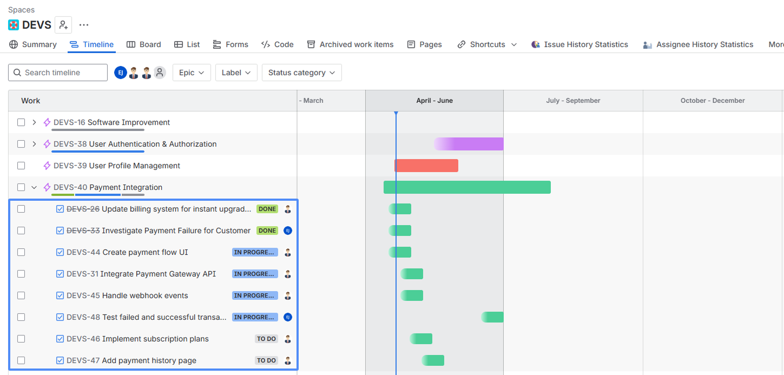Switch to the Board tab
The image size is (784, 375).
(144, 44)
